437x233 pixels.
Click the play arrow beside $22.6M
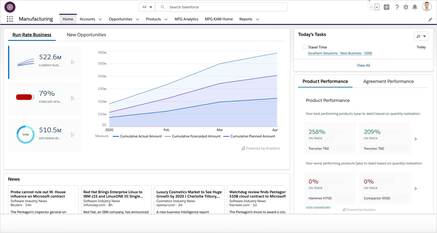[73, 62]
